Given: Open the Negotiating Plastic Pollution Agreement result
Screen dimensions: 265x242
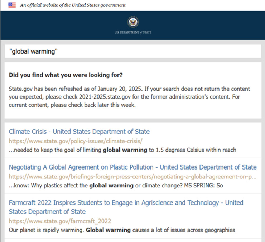Looking at the screenshot, I should (132, 167).
